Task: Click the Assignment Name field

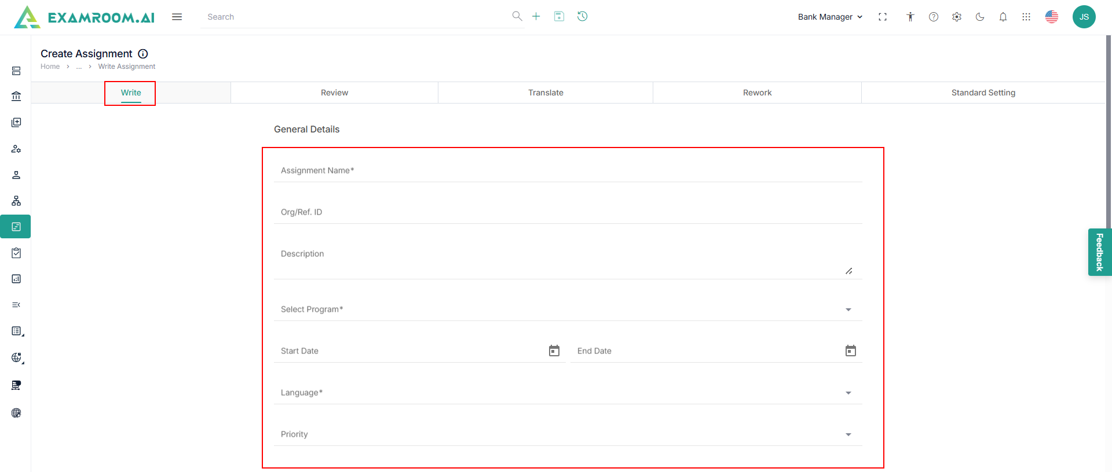Action: pos(568,171)
